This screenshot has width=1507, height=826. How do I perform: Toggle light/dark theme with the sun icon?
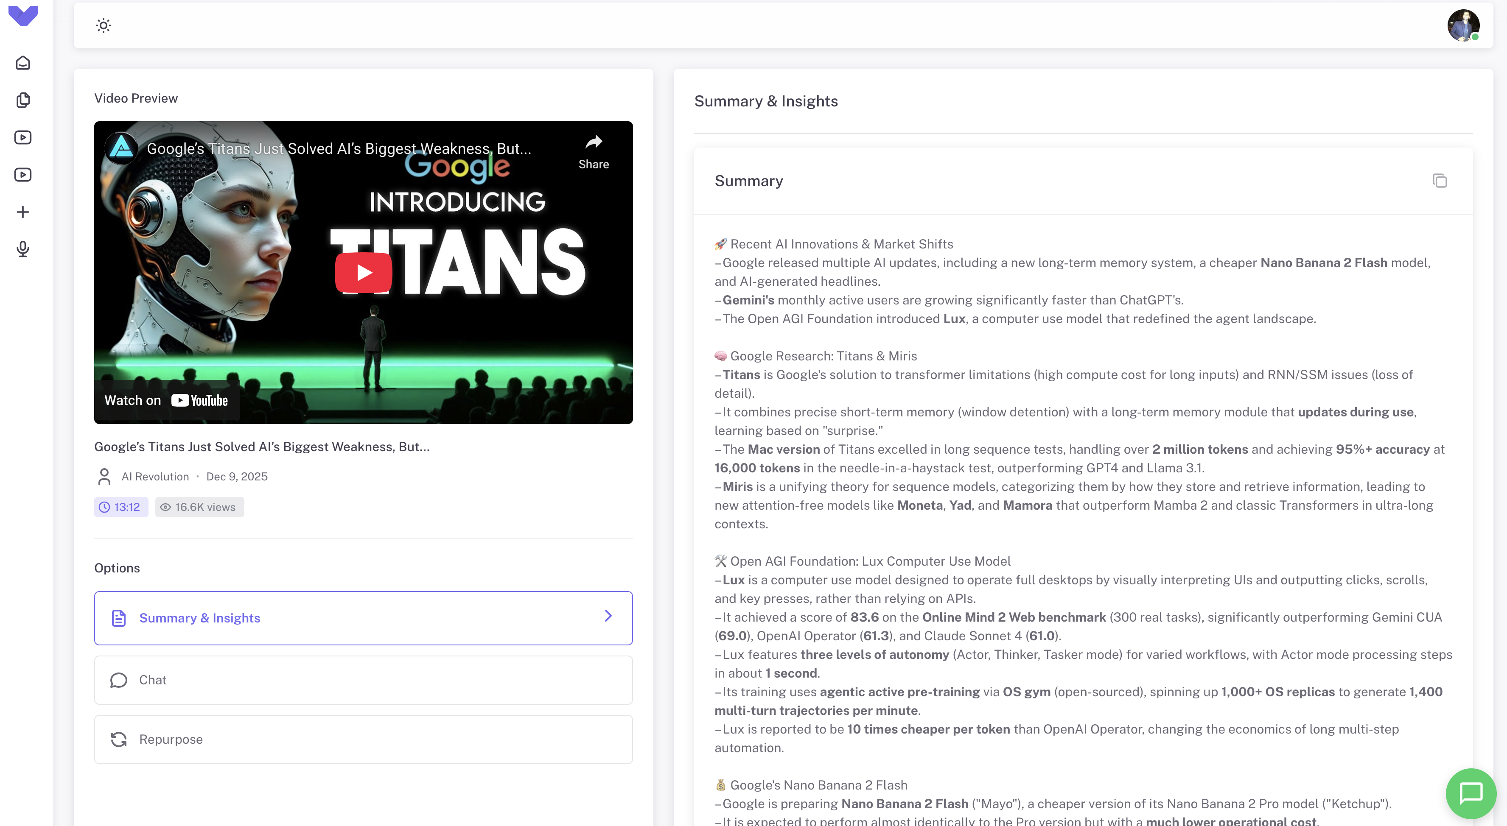(x=103, y=25)
